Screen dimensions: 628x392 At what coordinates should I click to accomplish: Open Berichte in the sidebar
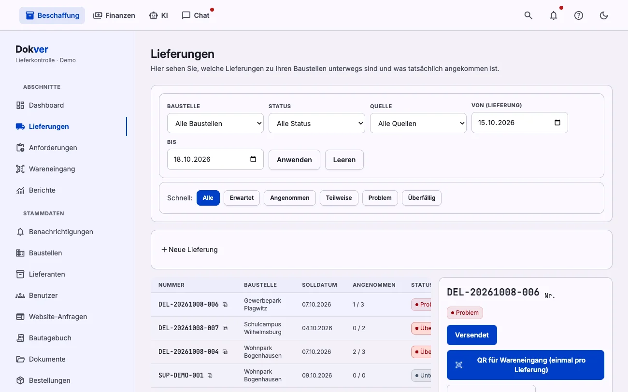pyautogui.click(x=68, y=190)
